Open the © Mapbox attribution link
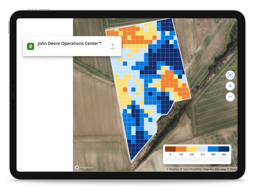Screen dimensions: 255x190 click(x=173, y=169)
